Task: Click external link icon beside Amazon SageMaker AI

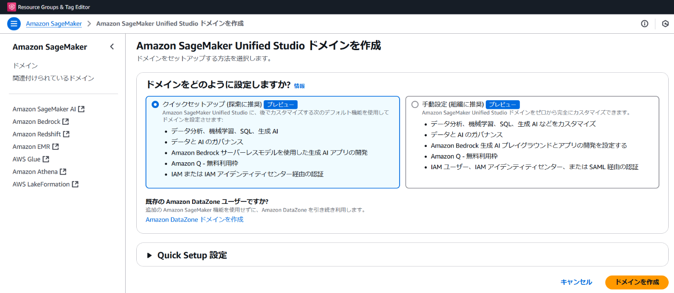Action: coord(81,109)
